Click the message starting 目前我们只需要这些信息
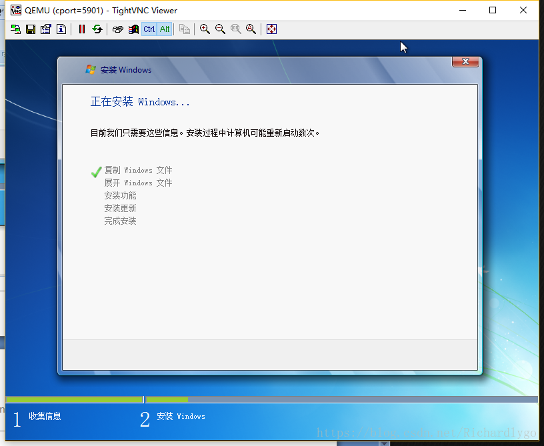544x446 pixels. [205, 133]
